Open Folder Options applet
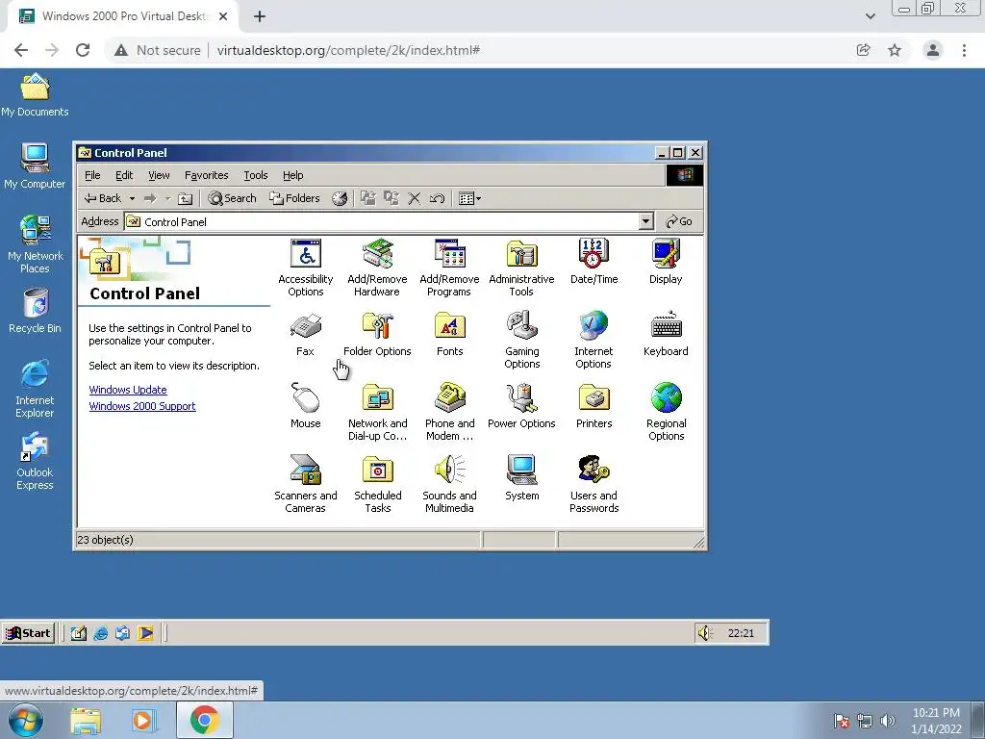This screenshot has width=985, height=739. pos(377,334)
